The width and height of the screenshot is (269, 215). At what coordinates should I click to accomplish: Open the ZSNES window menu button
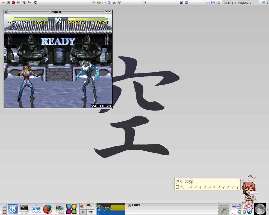click(6, 12)
